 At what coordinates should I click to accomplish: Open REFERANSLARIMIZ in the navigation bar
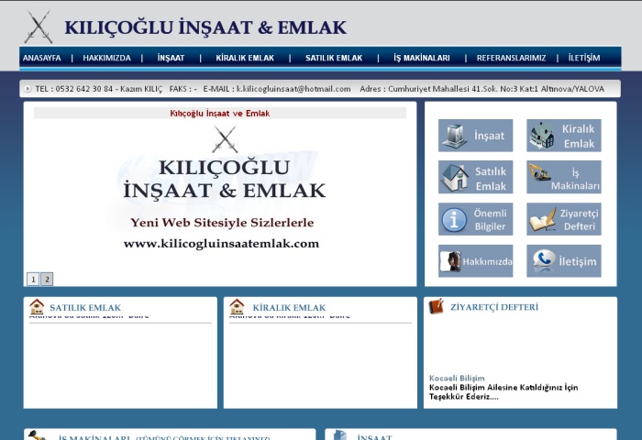point(511,58)
